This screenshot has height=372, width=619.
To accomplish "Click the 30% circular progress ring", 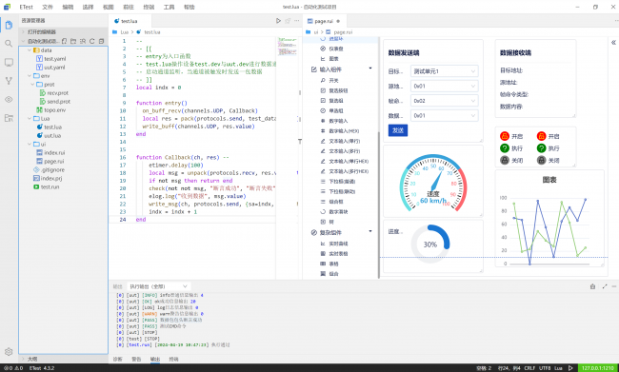I will coord(429,245).
